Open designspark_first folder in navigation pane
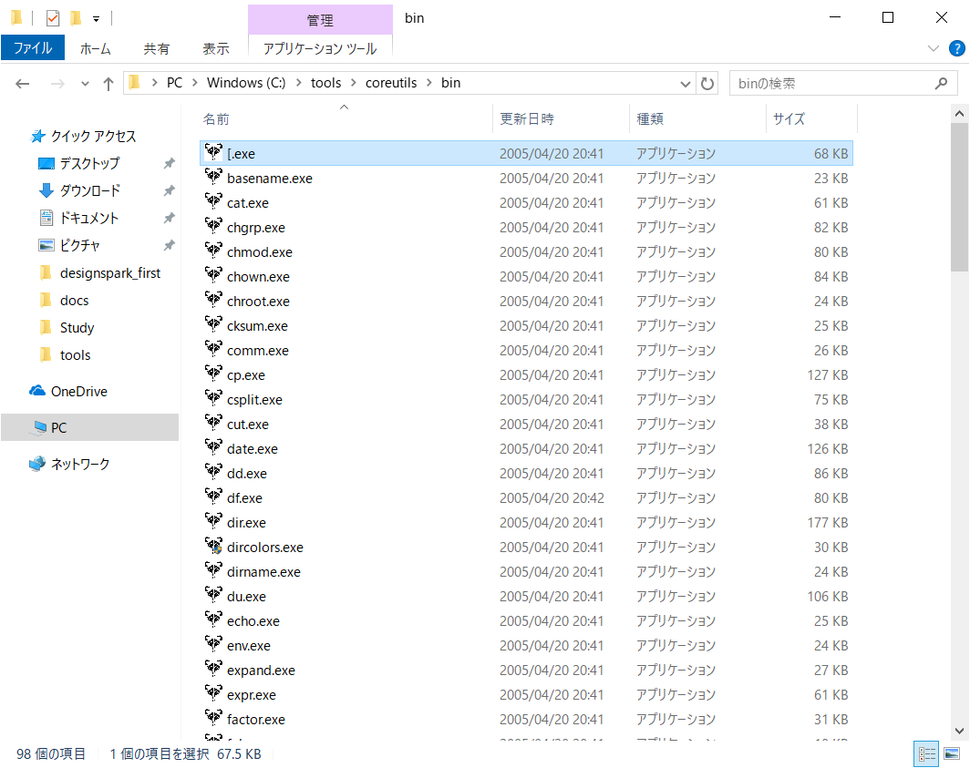The height and width of the screenshot is (768, 970). point(110,272)
